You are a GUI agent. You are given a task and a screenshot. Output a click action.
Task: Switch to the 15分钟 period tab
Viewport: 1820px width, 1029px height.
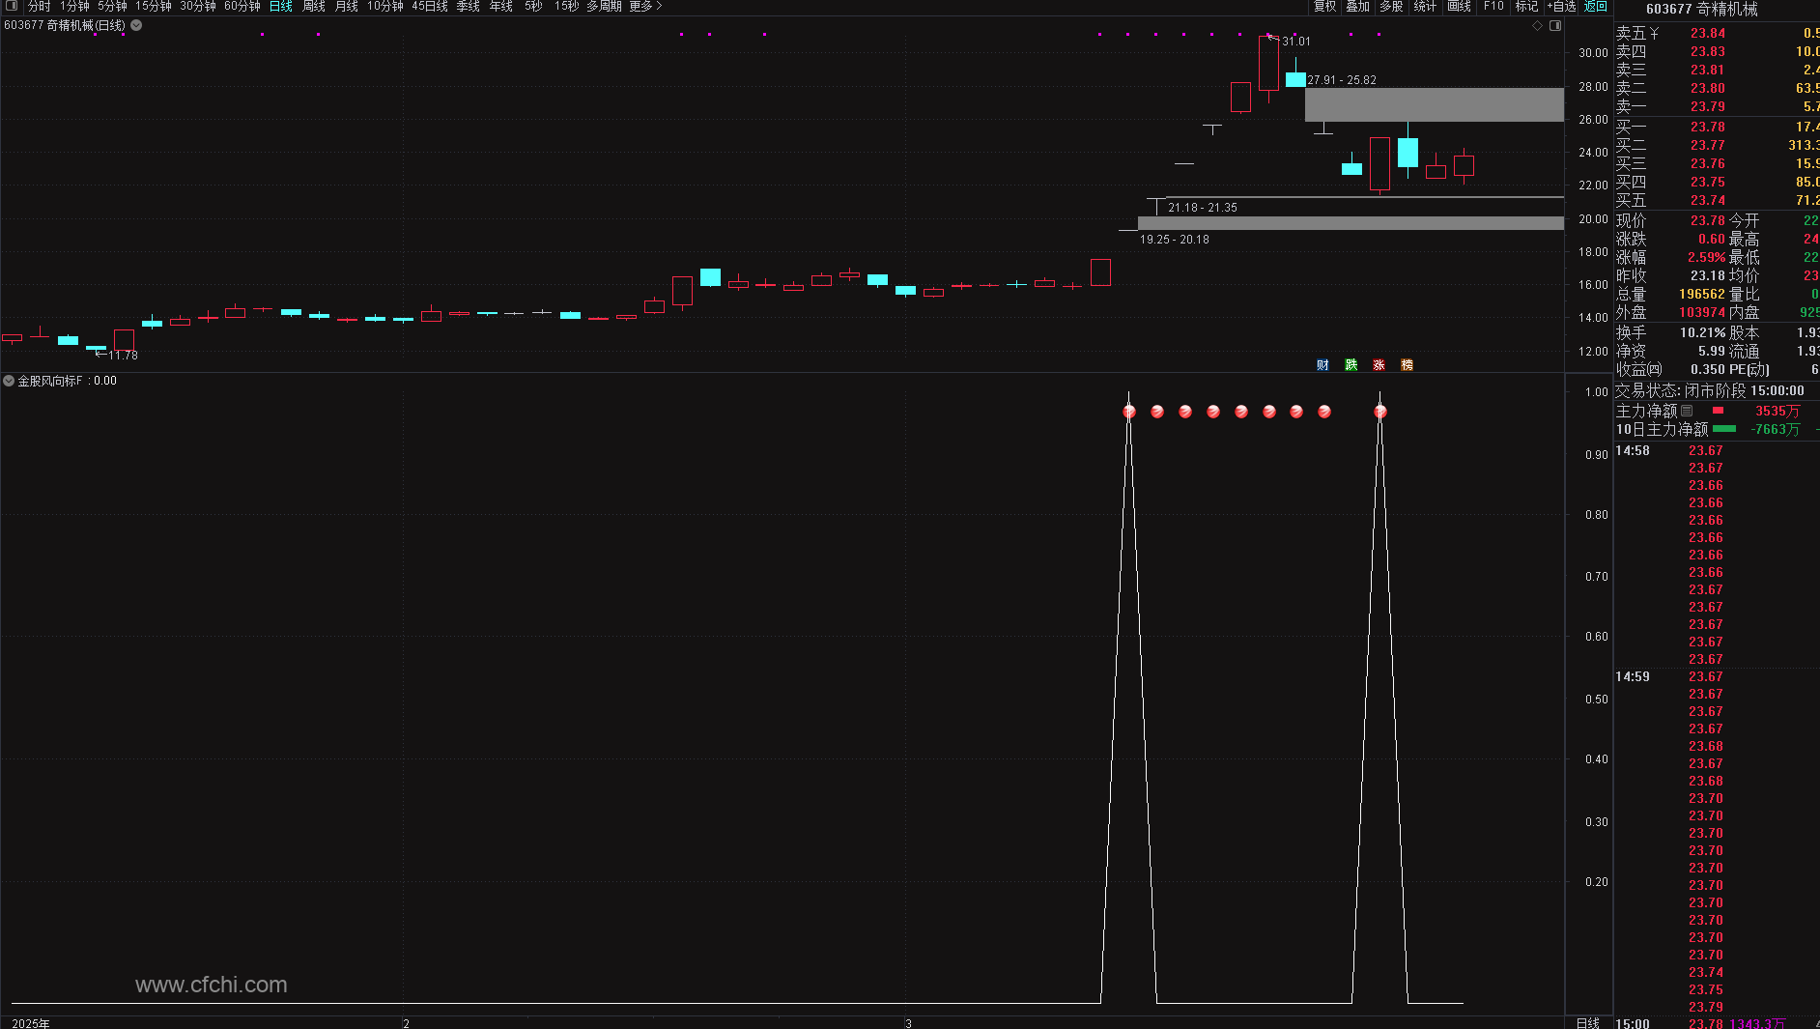[x=154, y=6]
